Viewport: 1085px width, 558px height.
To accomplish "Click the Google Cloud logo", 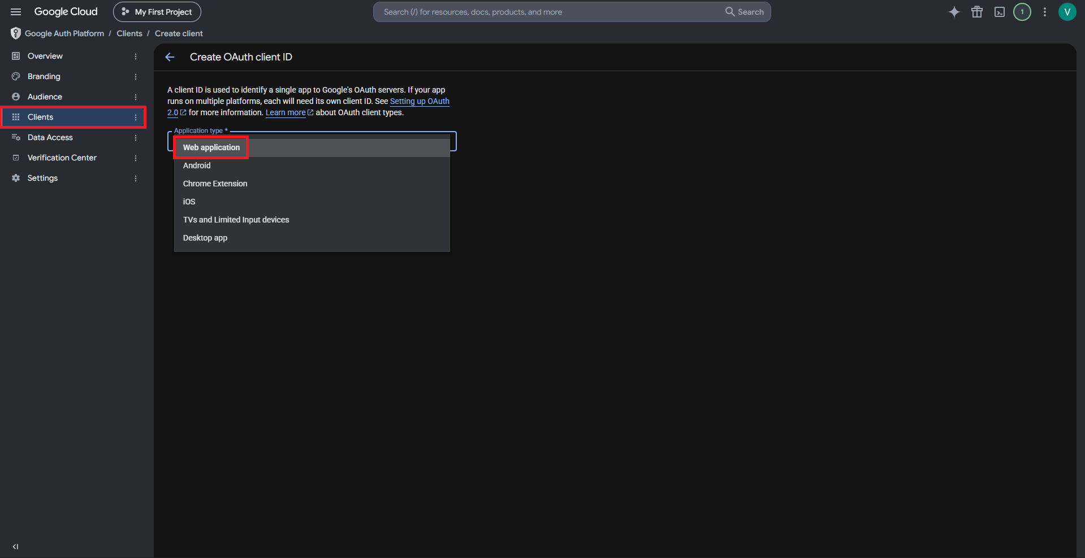I will 66,12.
